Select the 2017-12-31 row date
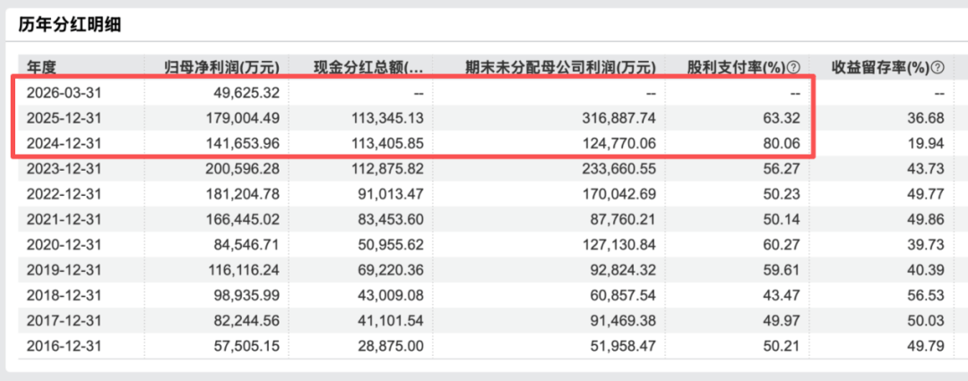Viewport: 968px width, 381px height. (65, 320)
